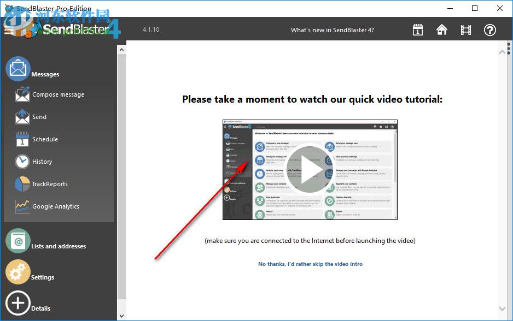Click the sidebar scrollbar up arrow
Image resolution: width=513 pixels, height=321 pixels.
(x=122, y=50)
